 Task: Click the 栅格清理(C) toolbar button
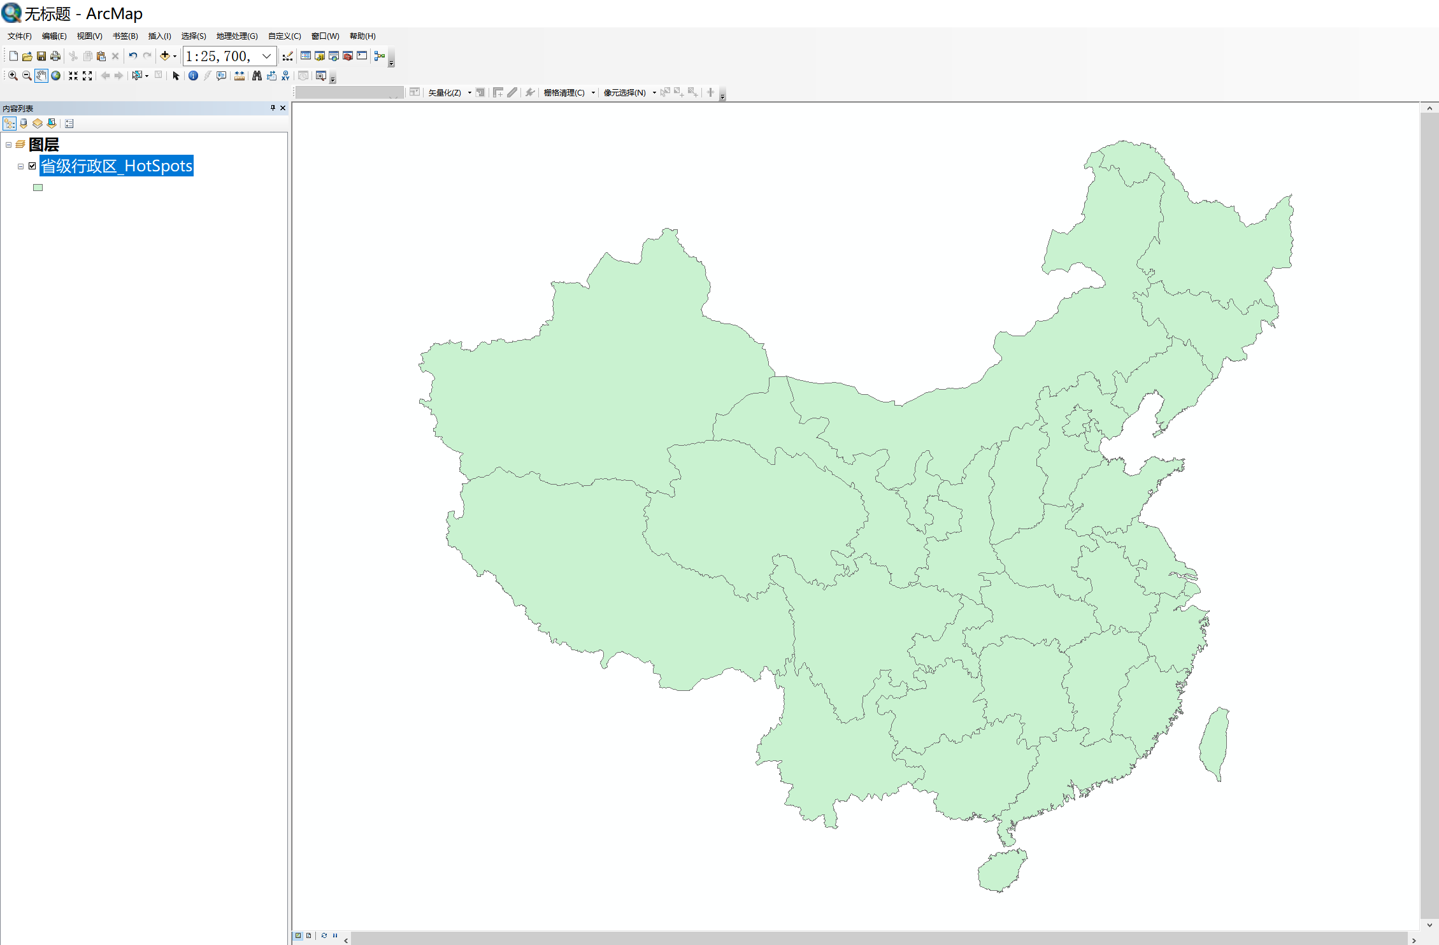click(564, 93)
